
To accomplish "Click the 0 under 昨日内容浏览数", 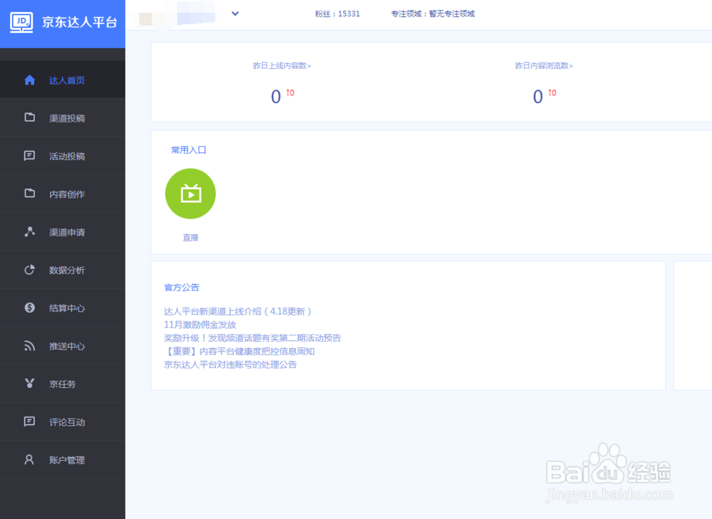I will click(x=538, y=97).
